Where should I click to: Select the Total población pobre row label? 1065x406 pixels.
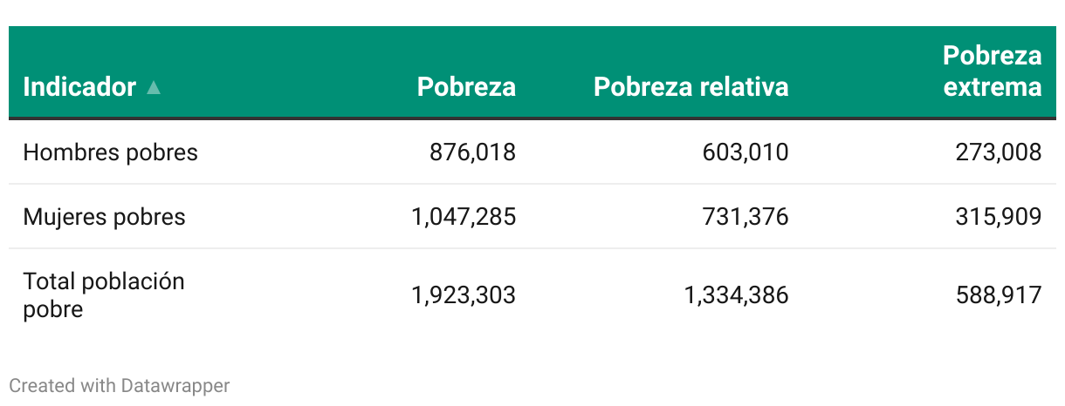[x=103, y=295]
